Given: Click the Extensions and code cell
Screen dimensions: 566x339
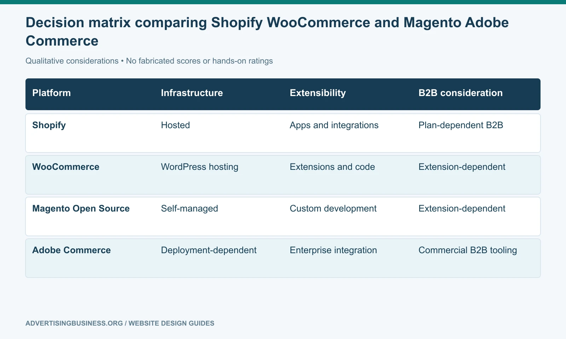Looking at the screenshot, I should pyautogui.click(x=332, y=167).
